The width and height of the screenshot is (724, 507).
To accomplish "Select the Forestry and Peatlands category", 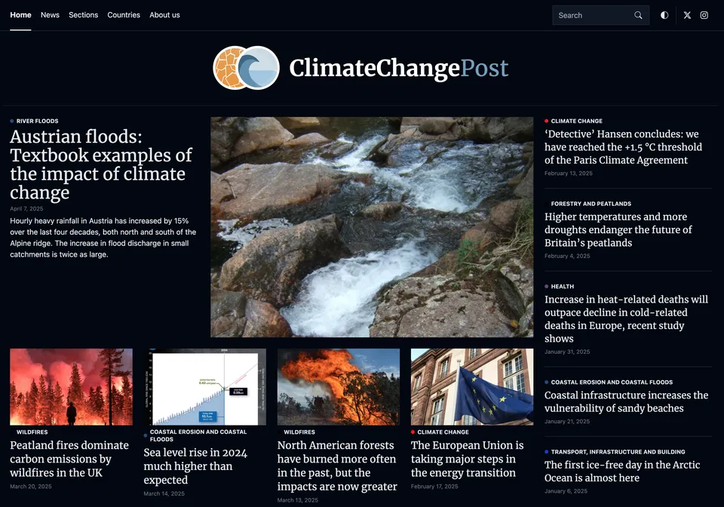I will (591, 204).
